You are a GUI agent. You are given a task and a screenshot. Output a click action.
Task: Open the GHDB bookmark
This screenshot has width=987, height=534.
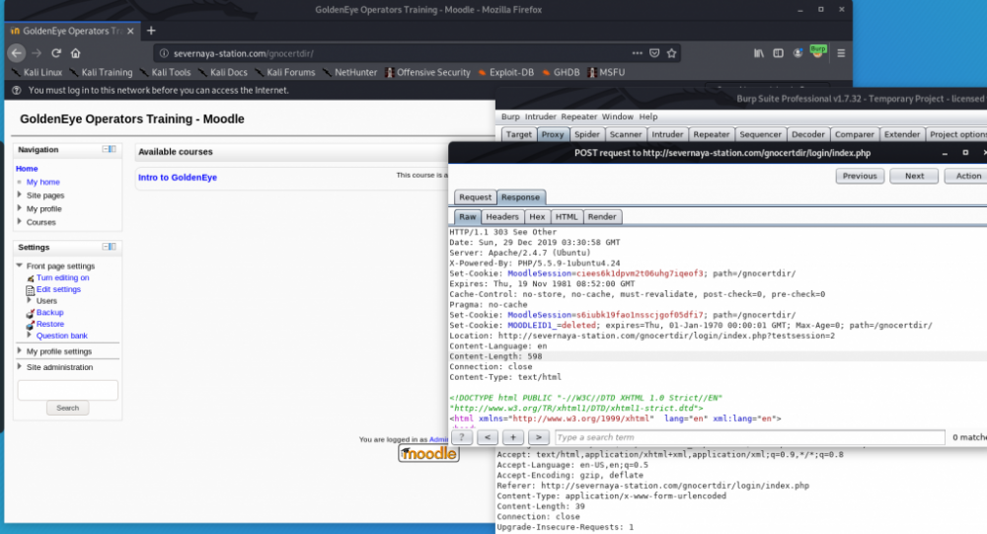click(x=561, y=72)
